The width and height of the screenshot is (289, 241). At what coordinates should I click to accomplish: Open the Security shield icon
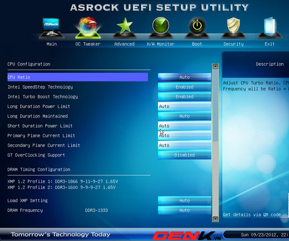(x=233, y=28)
